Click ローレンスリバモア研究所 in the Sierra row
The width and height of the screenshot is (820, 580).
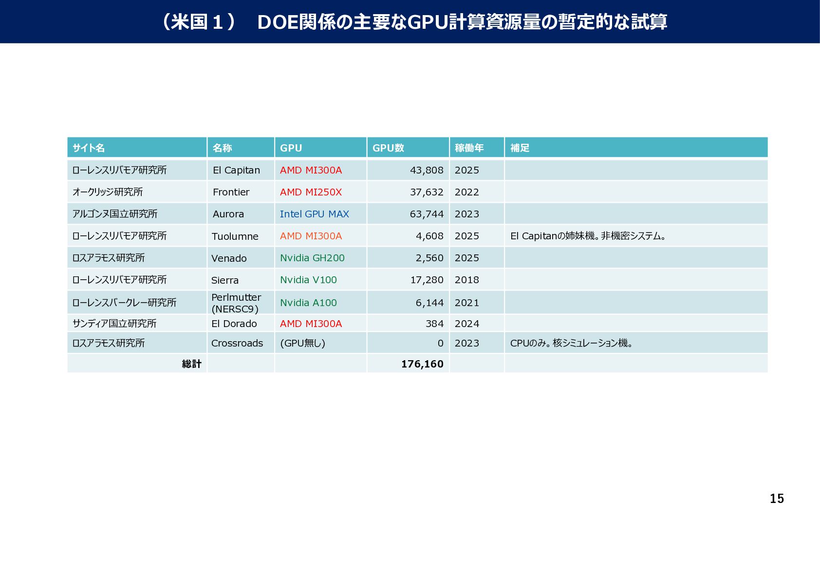[119, 280]
